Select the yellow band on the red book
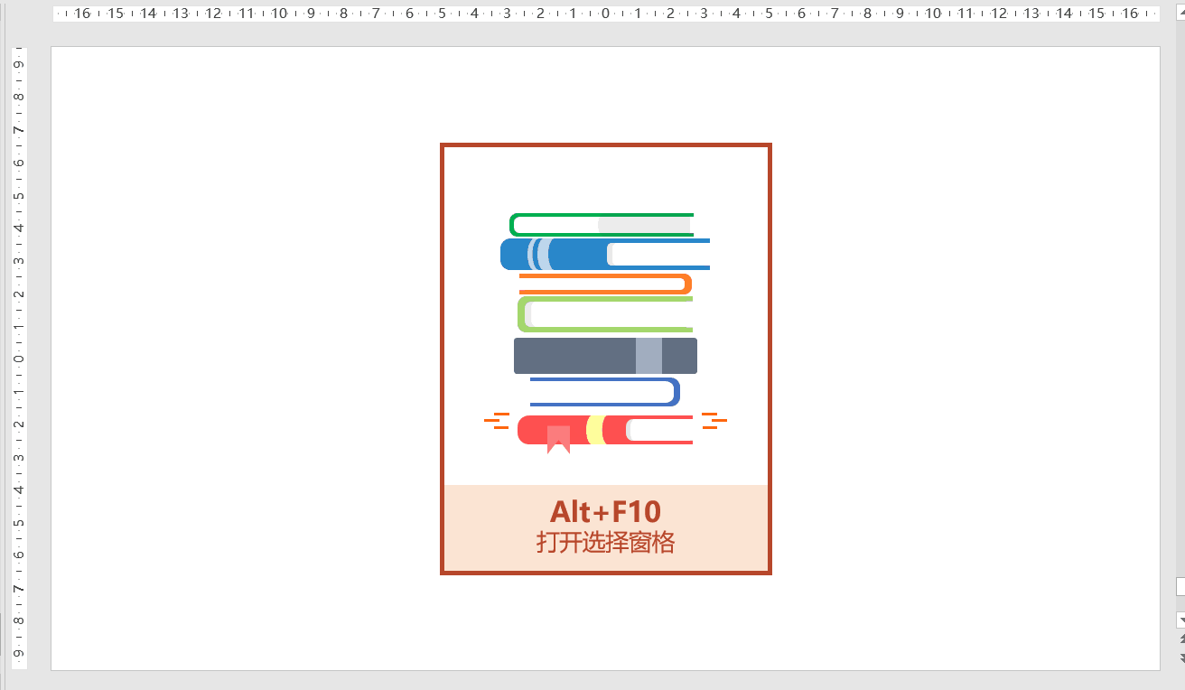The image size is (1185, 690). pos(594,430)
